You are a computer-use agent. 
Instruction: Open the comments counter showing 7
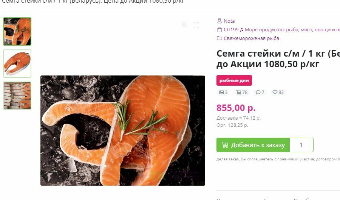260,92
